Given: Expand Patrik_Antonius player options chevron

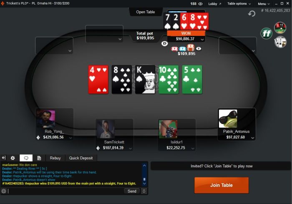Looking at the screenshot, I should (252, 138).
